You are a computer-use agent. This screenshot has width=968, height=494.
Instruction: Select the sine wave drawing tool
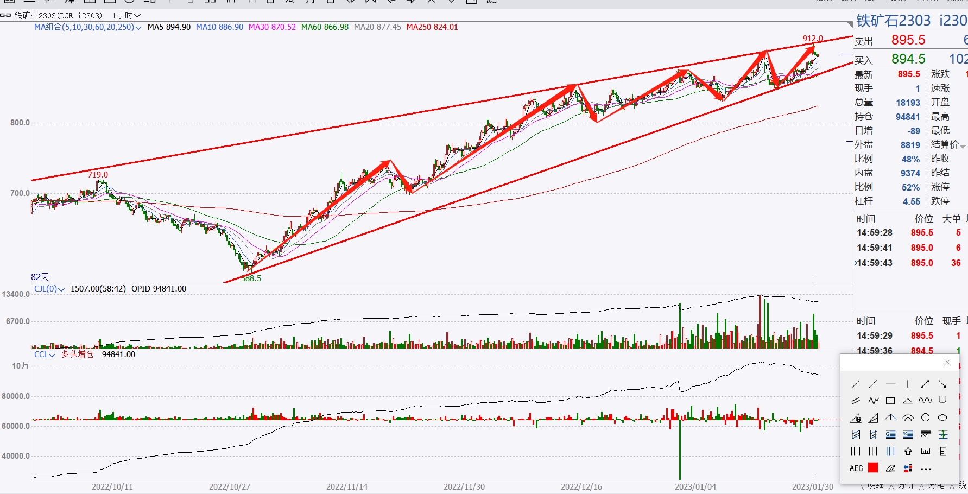tap(925, 401)
